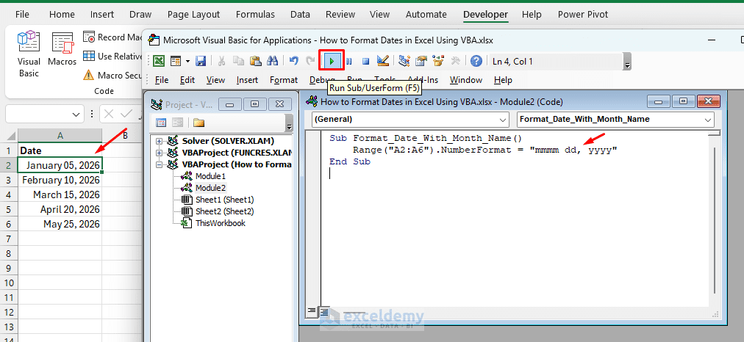Image resolution: width=744 pixels, height=342 pixels.
Task: Click the Redo arrow icon
Action: [x=310, y=61]
